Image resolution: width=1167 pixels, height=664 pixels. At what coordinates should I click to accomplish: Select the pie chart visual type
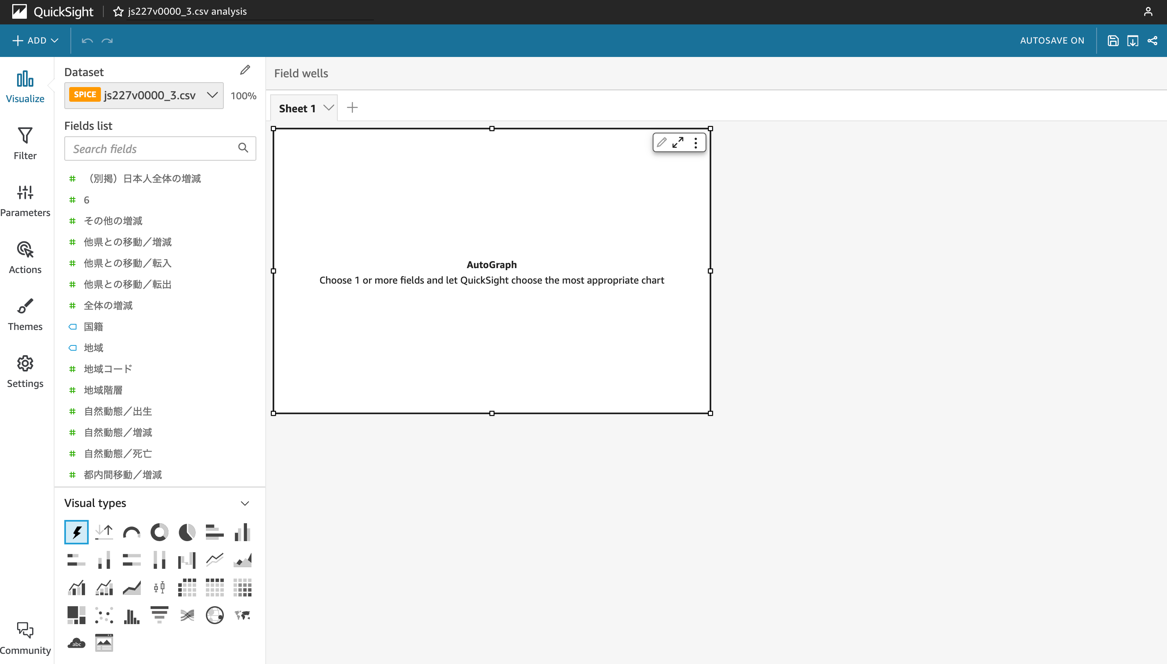click(x=187, y=532)
